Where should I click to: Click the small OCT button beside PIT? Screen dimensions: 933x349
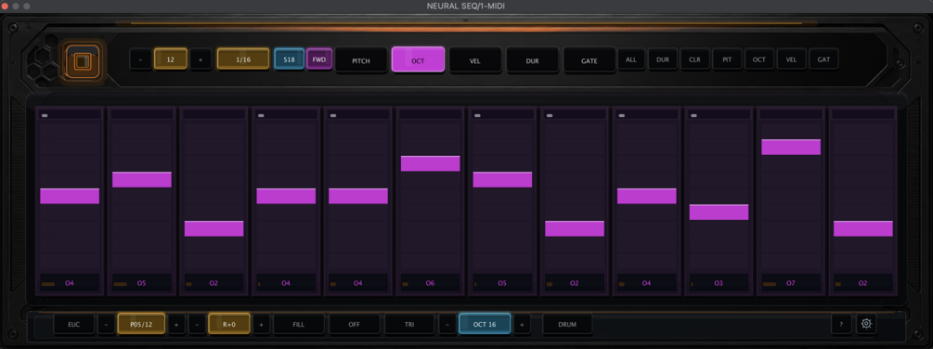point(759,59)
